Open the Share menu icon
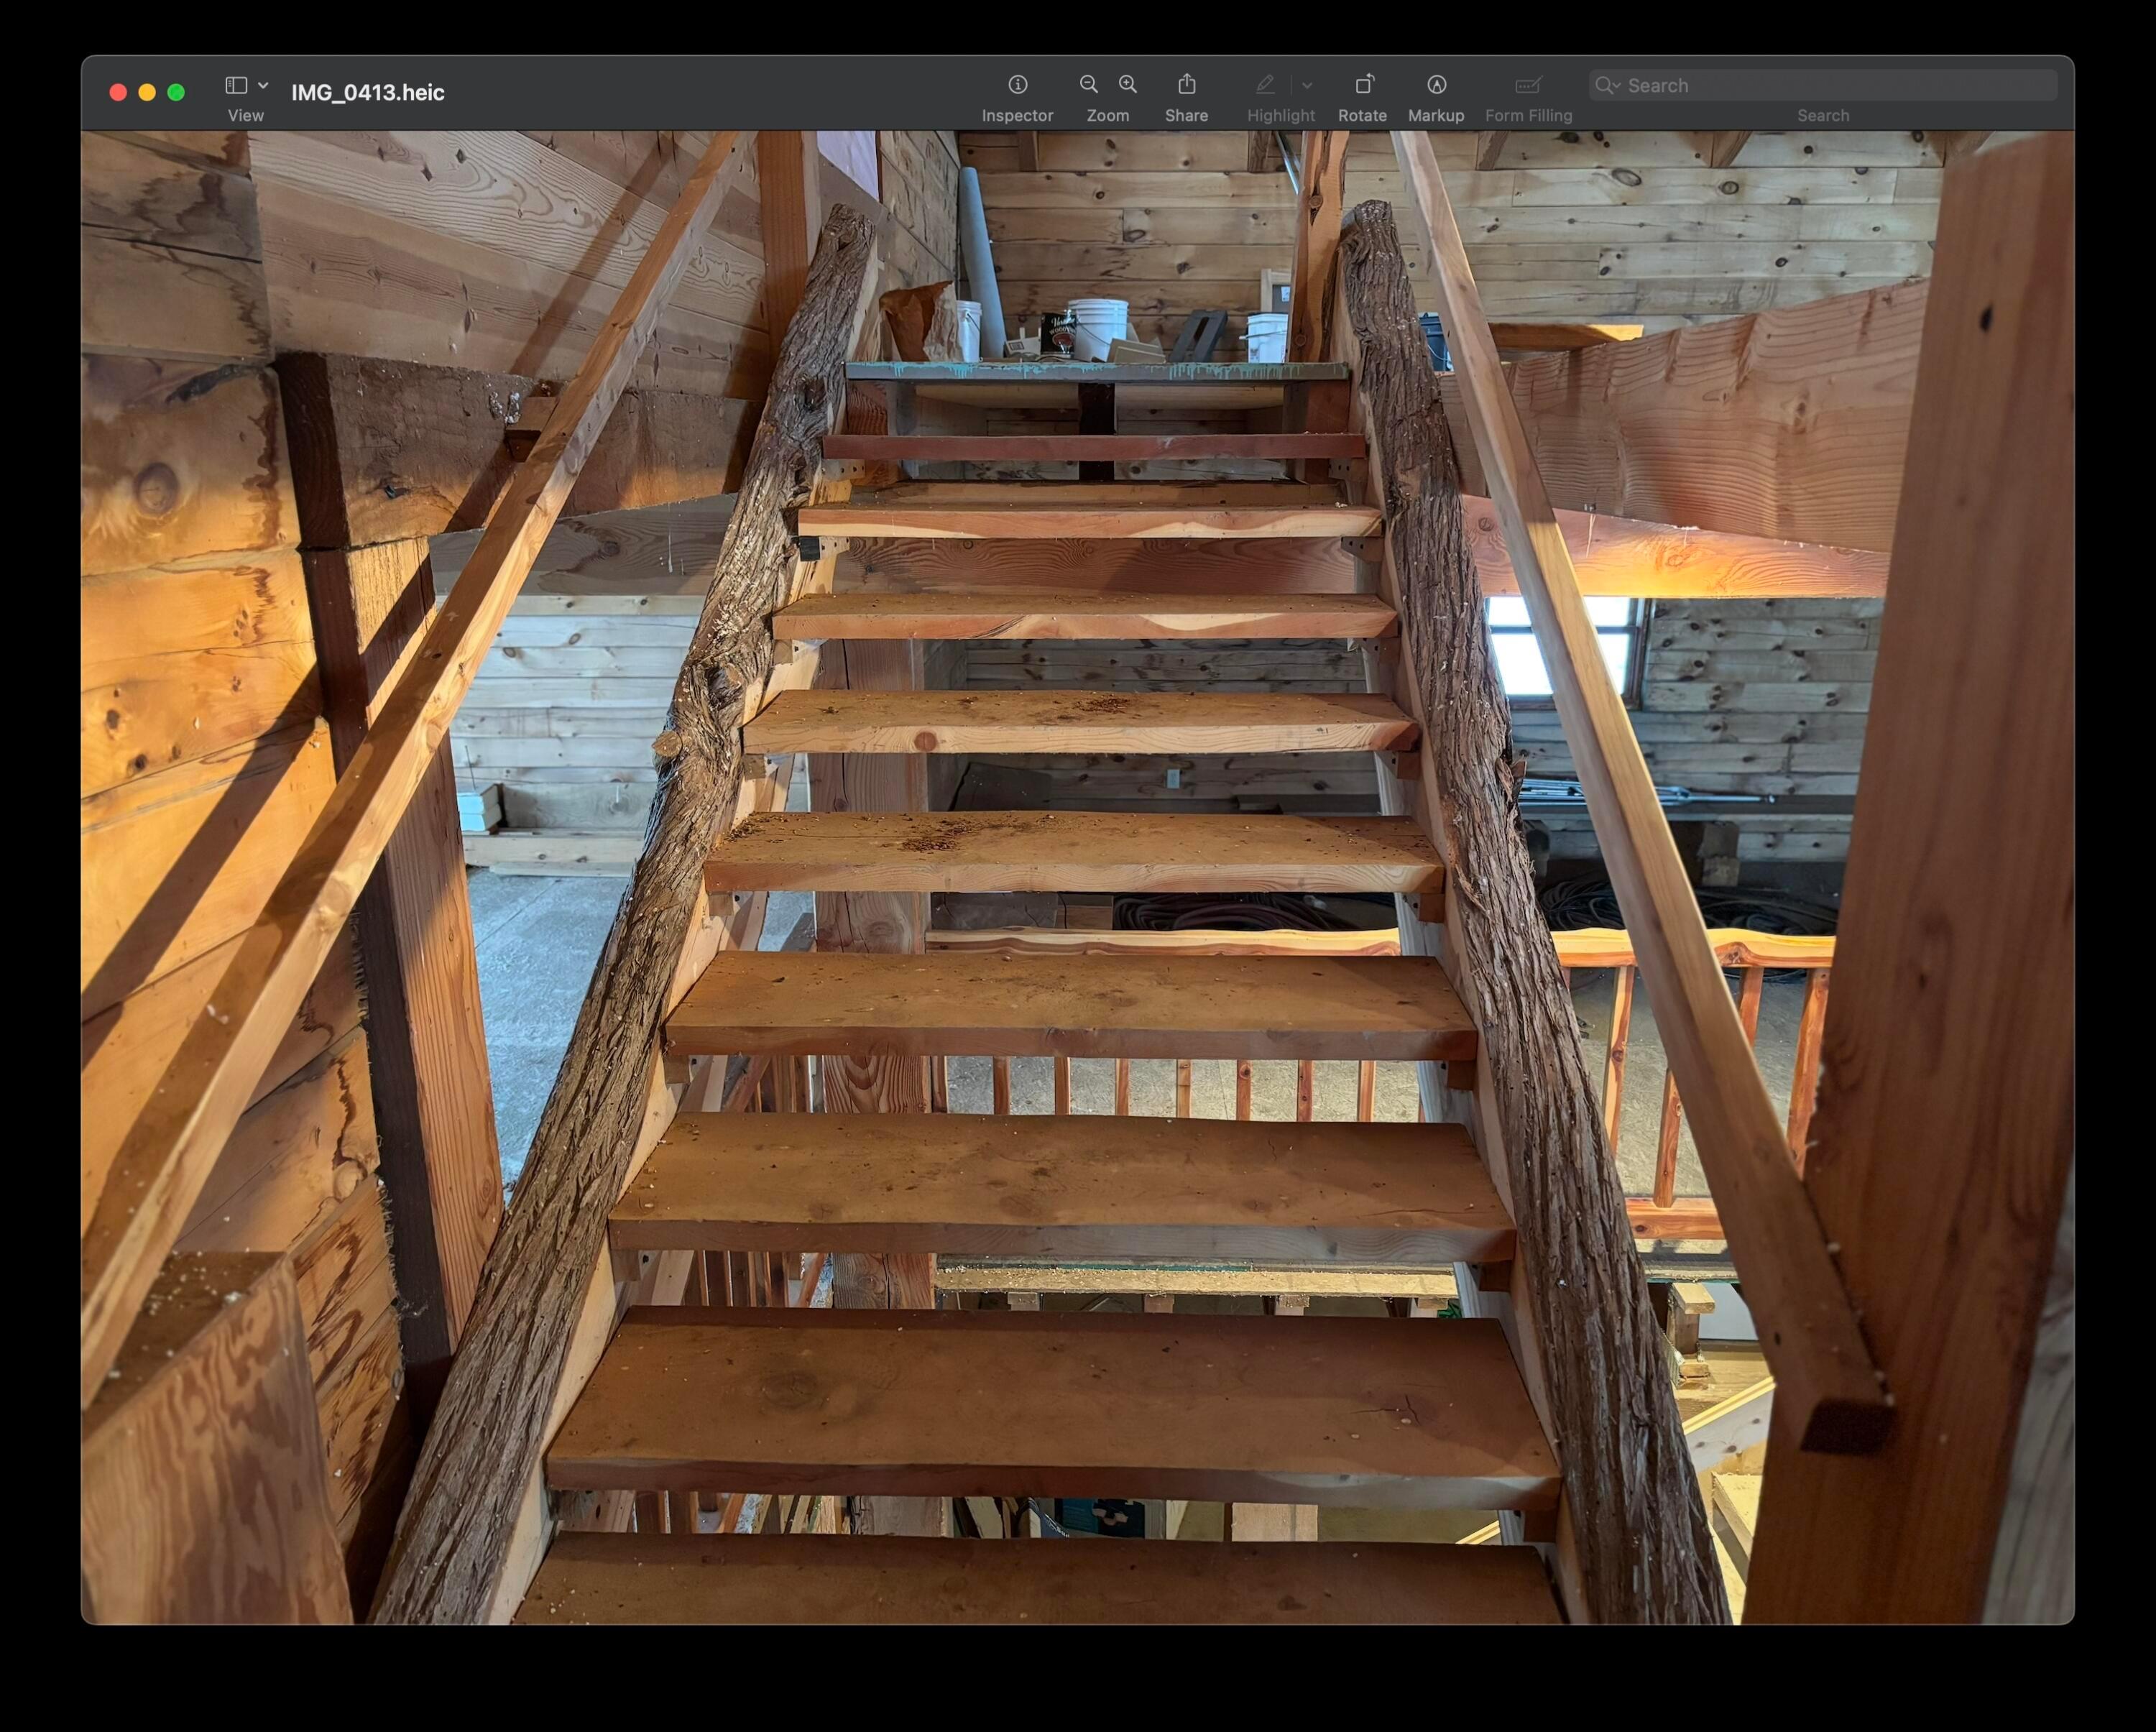 (1186, 85)
